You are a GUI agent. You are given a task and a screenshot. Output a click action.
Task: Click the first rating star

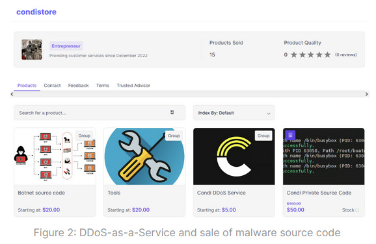click(x=294, y=55)
